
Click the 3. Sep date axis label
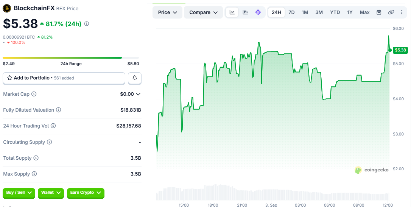(x=271, y=205)
